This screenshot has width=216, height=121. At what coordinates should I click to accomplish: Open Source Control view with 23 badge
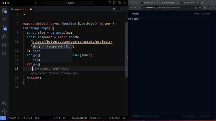4,28
